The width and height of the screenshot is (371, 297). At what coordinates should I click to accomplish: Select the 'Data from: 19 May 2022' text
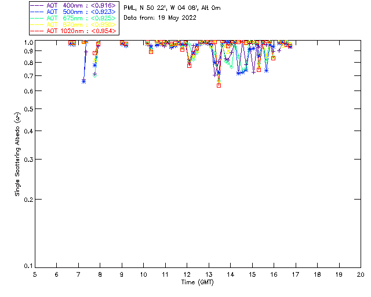(160, 18)
